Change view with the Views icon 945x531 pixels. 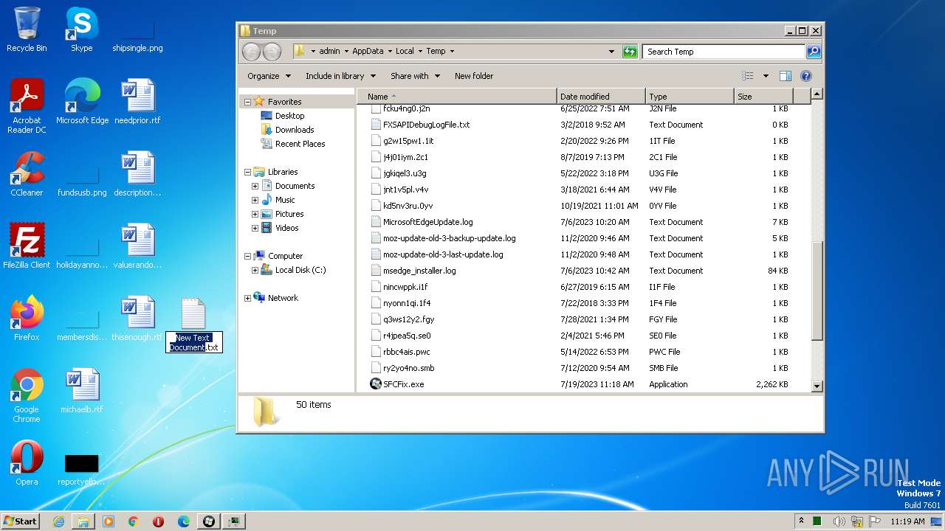click(x=747, y=76)
